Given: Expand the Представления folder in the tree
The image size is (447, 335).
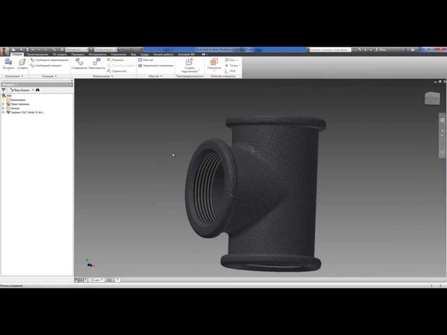Looking at the screenshot, I should click(x=3, y=104).
